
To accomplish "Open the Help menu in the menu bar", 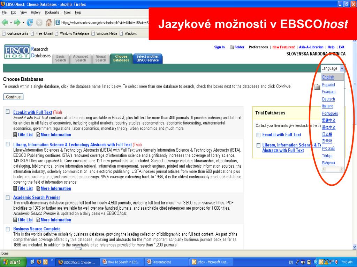I will point(78,13).
